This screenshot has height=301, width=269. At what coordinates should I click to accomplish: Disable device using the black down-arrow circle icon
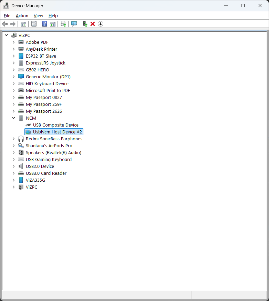click(101, 24)
